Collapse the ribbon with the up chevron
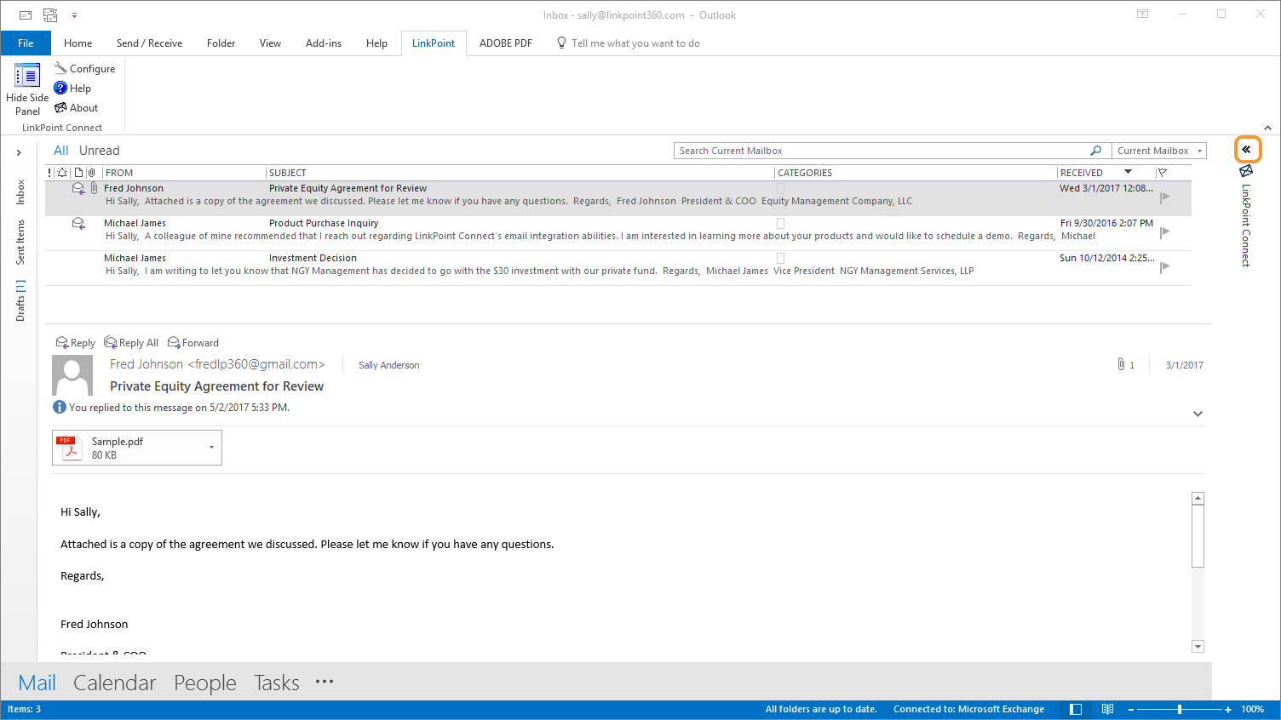The height and width of the screenshot is (720, 1281). 1267,128
